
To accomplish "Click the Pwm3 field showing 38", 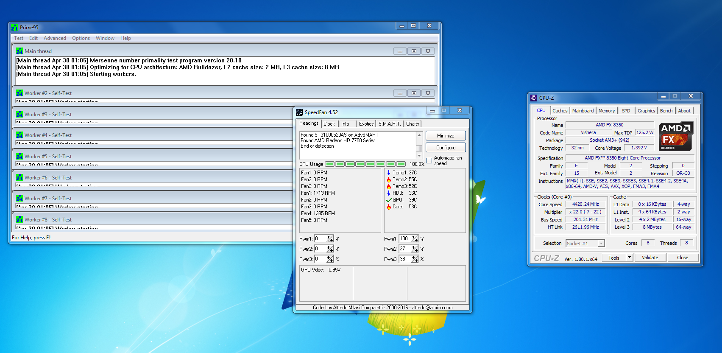I will 405,259.
